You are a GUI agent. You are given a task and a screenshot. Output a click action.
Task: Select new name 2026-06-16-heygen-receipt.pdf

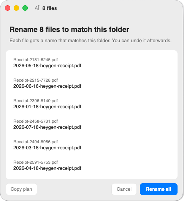tap(47, 86)
